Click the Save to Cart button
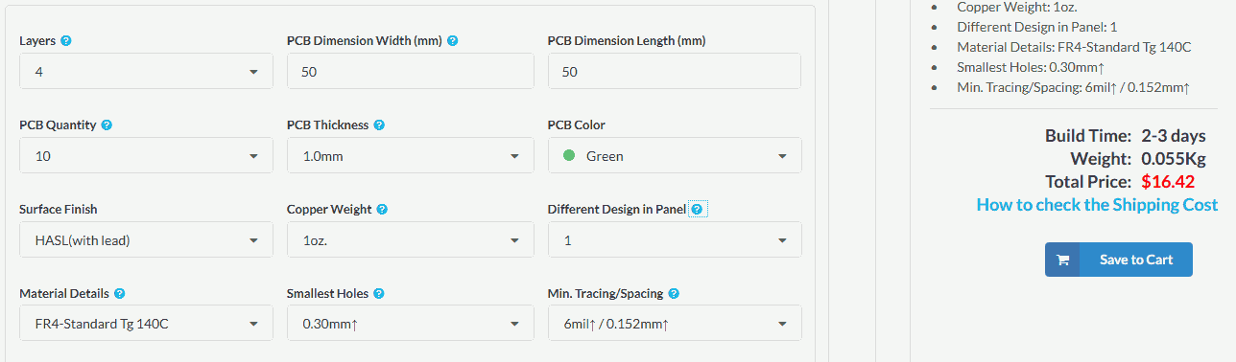This screenshot has width=1236, height=362. [1119, 260]
